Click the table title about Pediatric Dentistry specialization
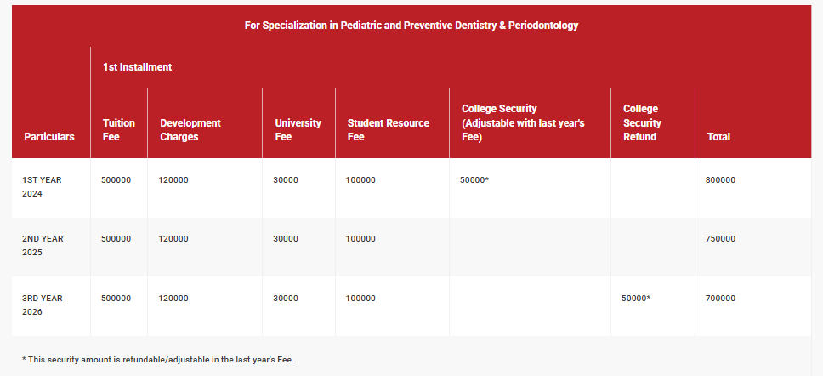The height and width of the screenshot is (376, 823). pyautogui.click(x=411, y=26)
